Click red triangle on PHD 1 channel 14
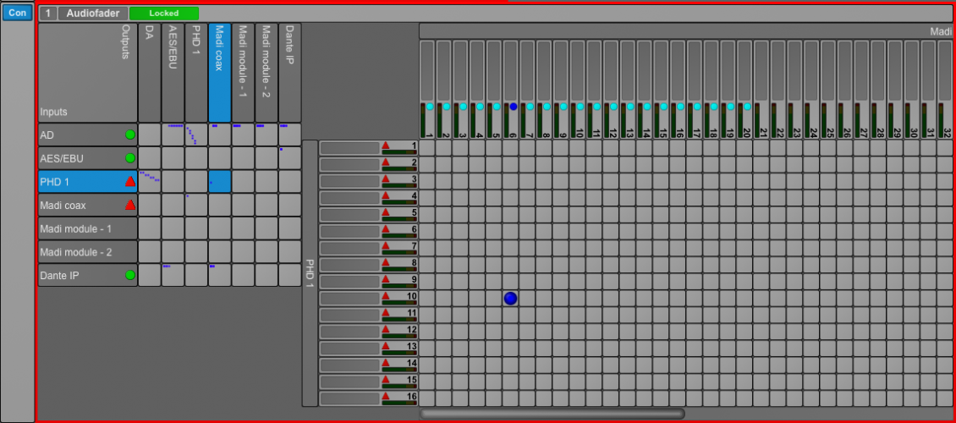Screen dimensions: 956x423 386,362
